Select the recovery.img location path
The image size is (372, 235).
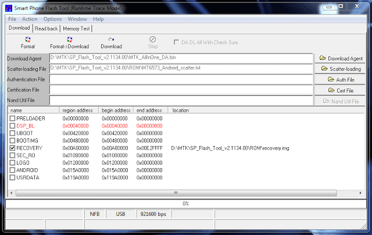pyautogui.click(x=230, y=148)
